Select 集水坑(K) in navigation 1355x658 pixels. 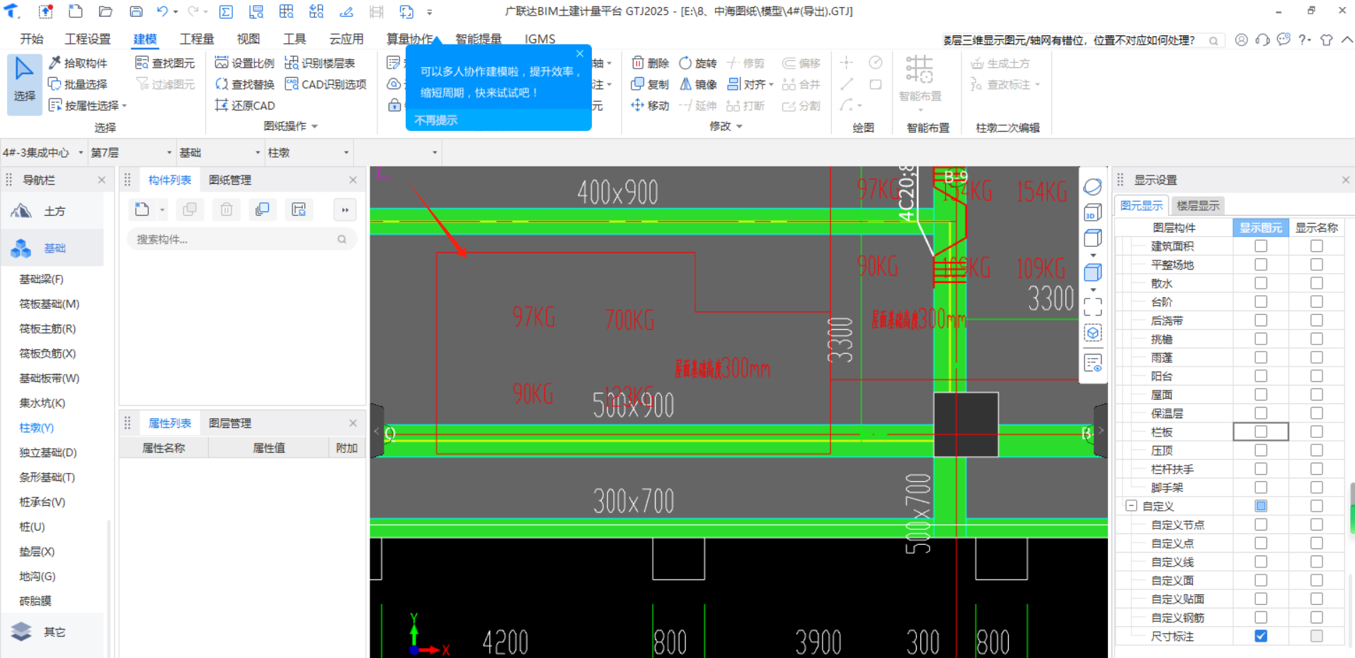click(x=42, y=403)
